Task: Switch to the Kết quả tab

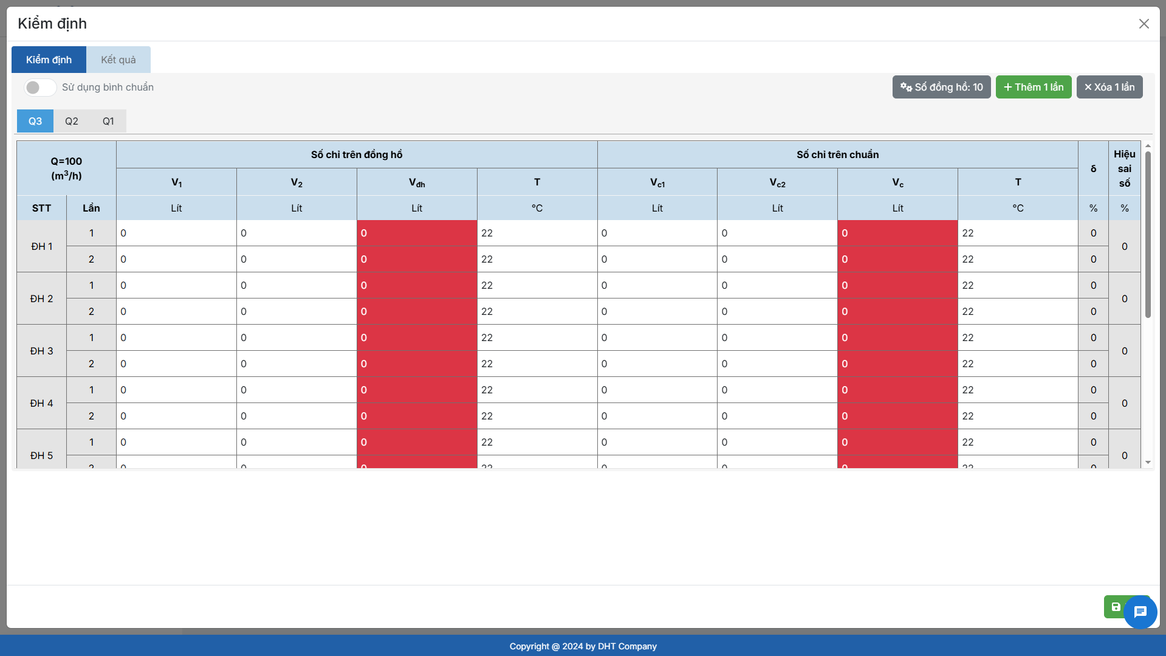Action: pyautogui.click(x=118, y=59)
